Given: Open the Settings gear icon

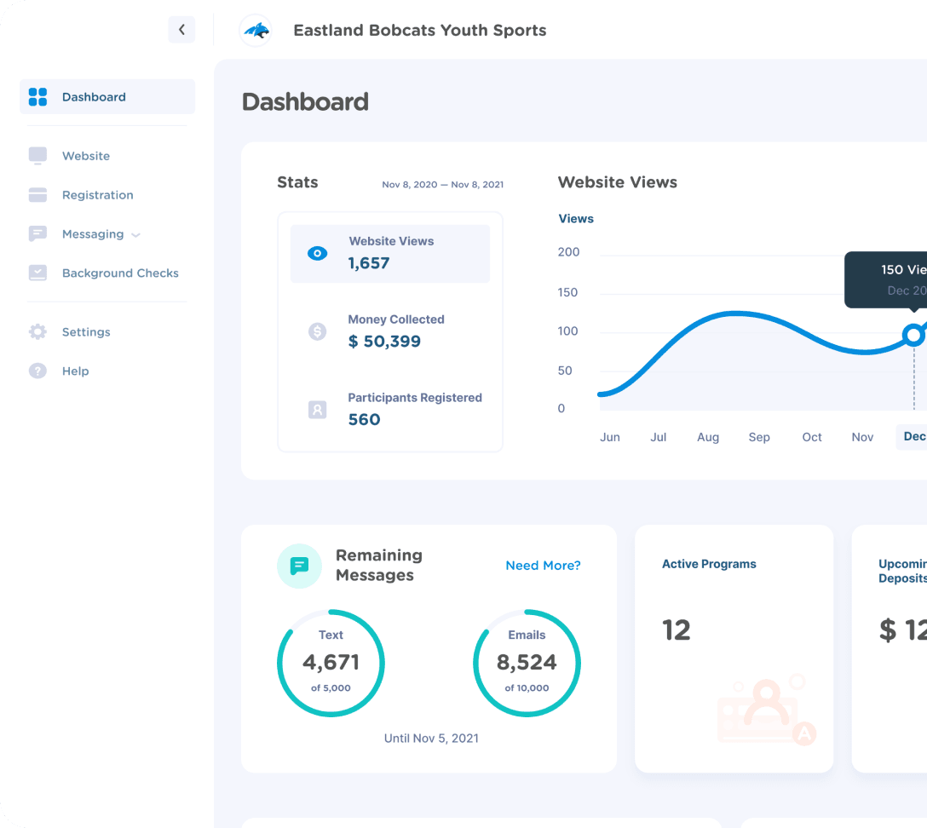Looking at the screenshot, I should tap(37, 331).
